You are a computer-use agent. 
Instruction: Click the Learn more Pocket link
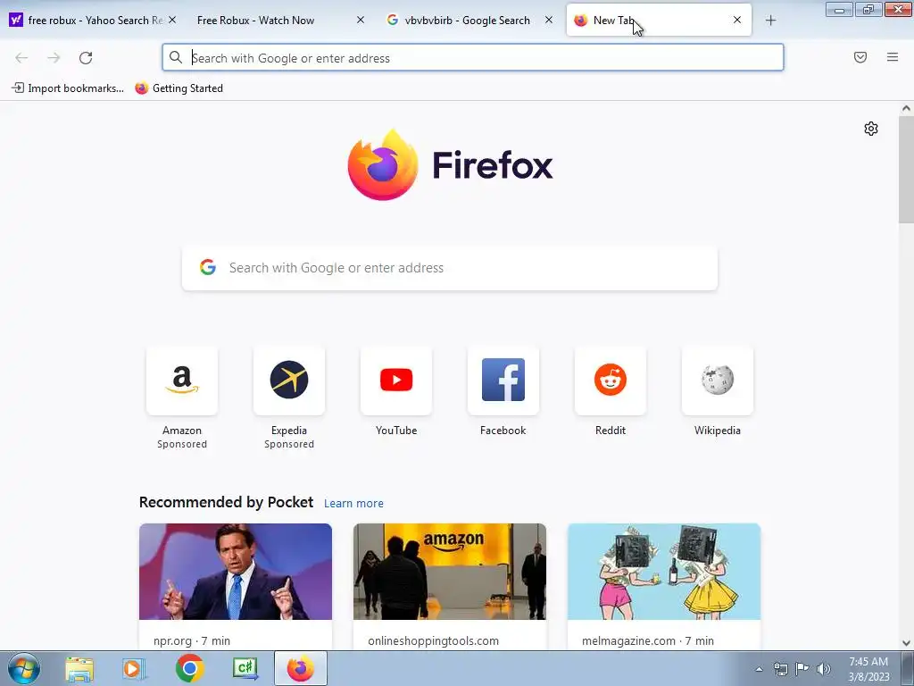coord(353,504)
